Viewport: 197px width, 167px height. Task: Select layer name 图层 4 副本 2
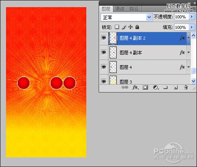[x=133, y=38]
